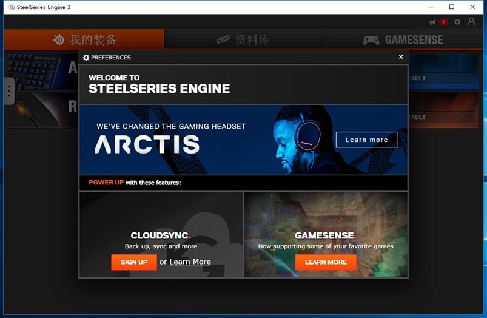487x318 pixels.
Task: Click the red notification badge showing 1
Action: point(443,22)
